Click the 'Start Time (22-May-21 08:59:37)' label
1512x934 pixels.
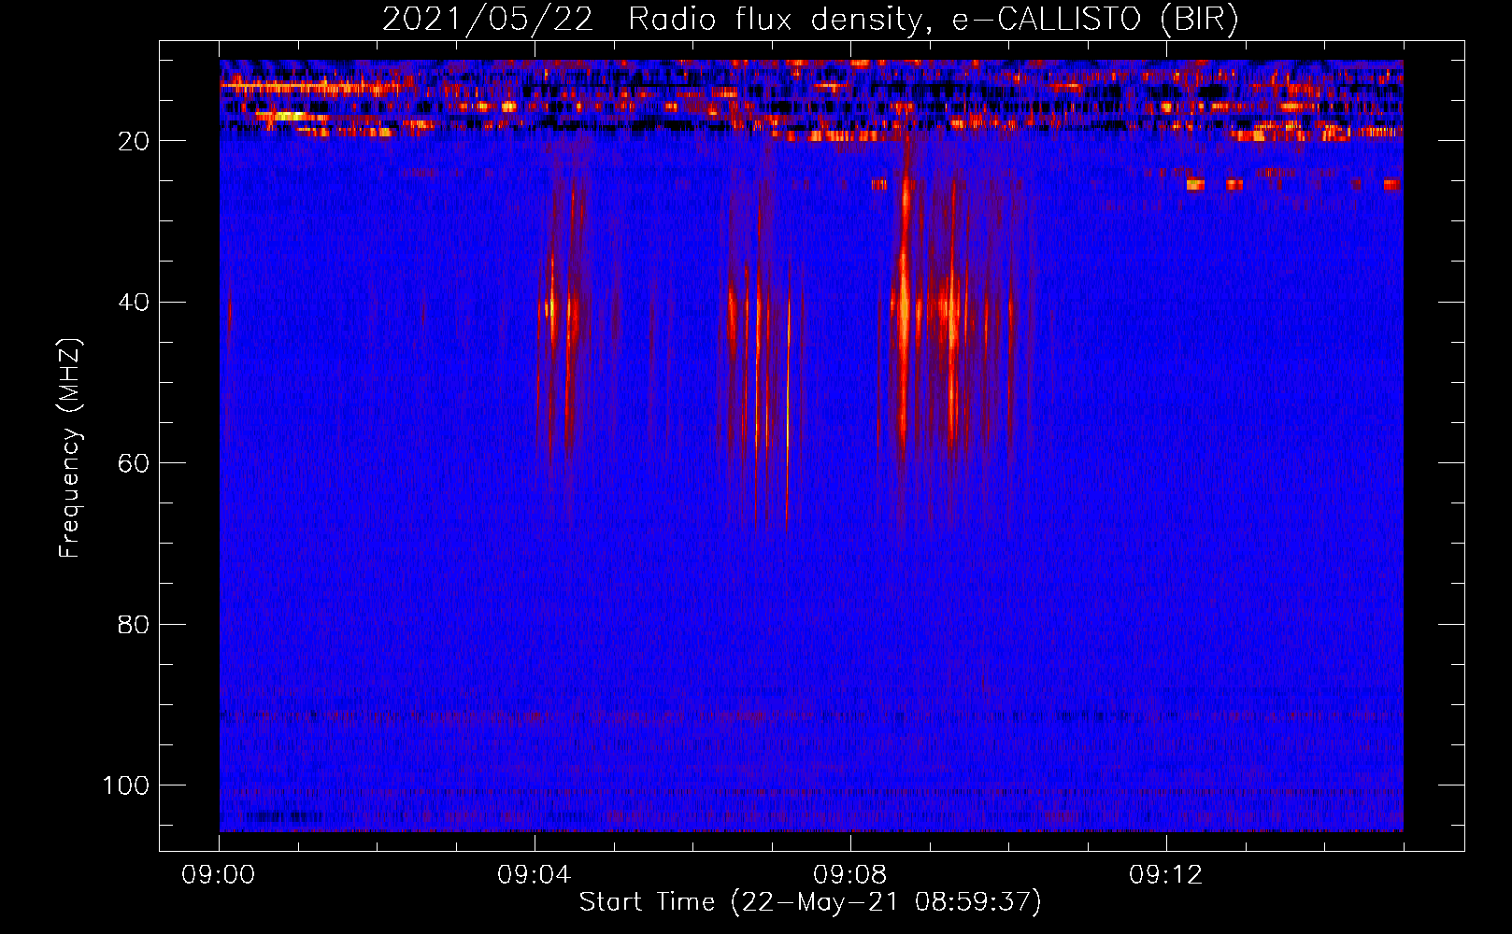810,902
